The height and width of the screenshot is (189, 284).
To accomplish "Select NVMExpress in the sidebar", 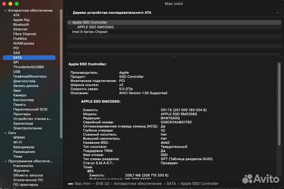I will pyautogui.click(x=24, y=43).
